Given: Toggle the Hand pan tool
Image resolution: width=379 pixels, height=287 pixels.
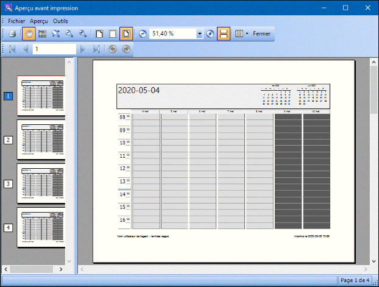Looking at the screenshot, I should (28, 34).
